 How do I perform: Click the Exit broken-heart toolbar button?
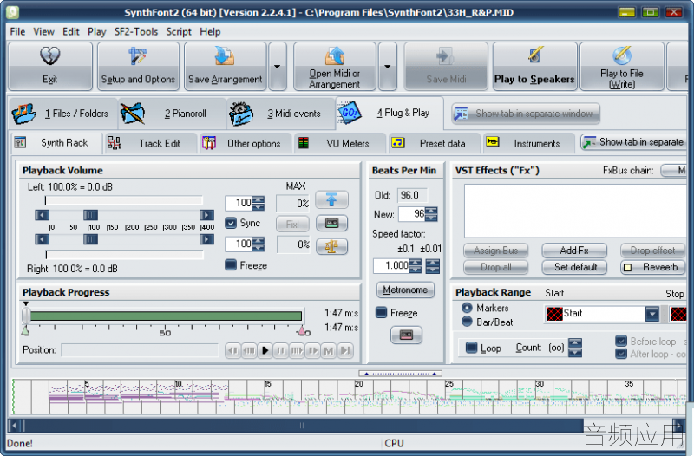tap(50, 67)
